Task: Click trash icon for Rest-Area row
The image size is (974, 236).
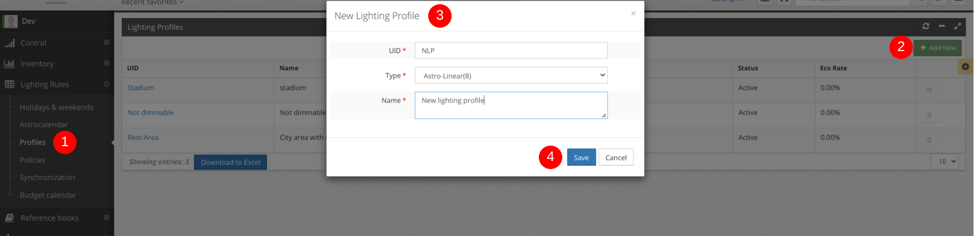Action: [929, 140]
